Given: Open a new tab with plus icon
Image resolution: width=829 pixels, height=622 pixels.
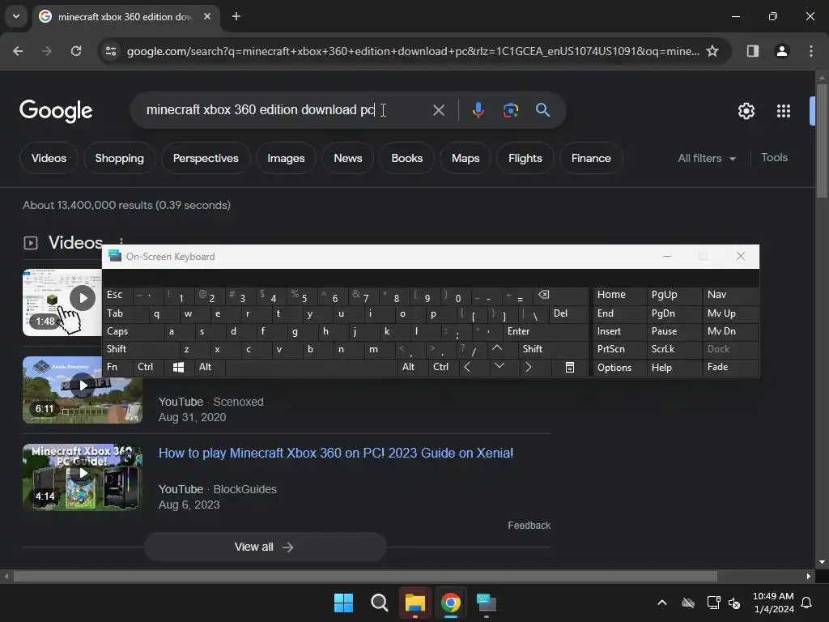Looking at the screenshot, I should (x=236, y=16).
